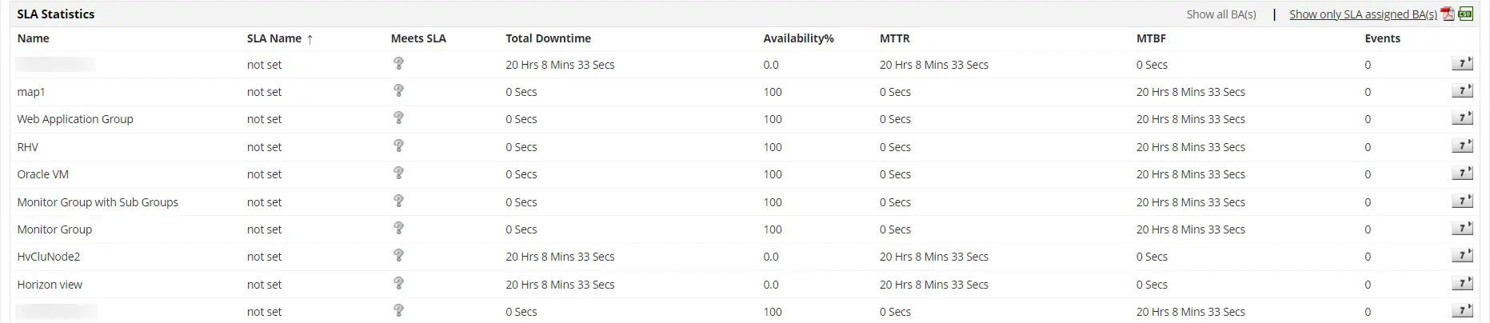Click Meets SLA question mark for Monitor Group
Screen dimensions: 1490x323
tap(398, 229)
